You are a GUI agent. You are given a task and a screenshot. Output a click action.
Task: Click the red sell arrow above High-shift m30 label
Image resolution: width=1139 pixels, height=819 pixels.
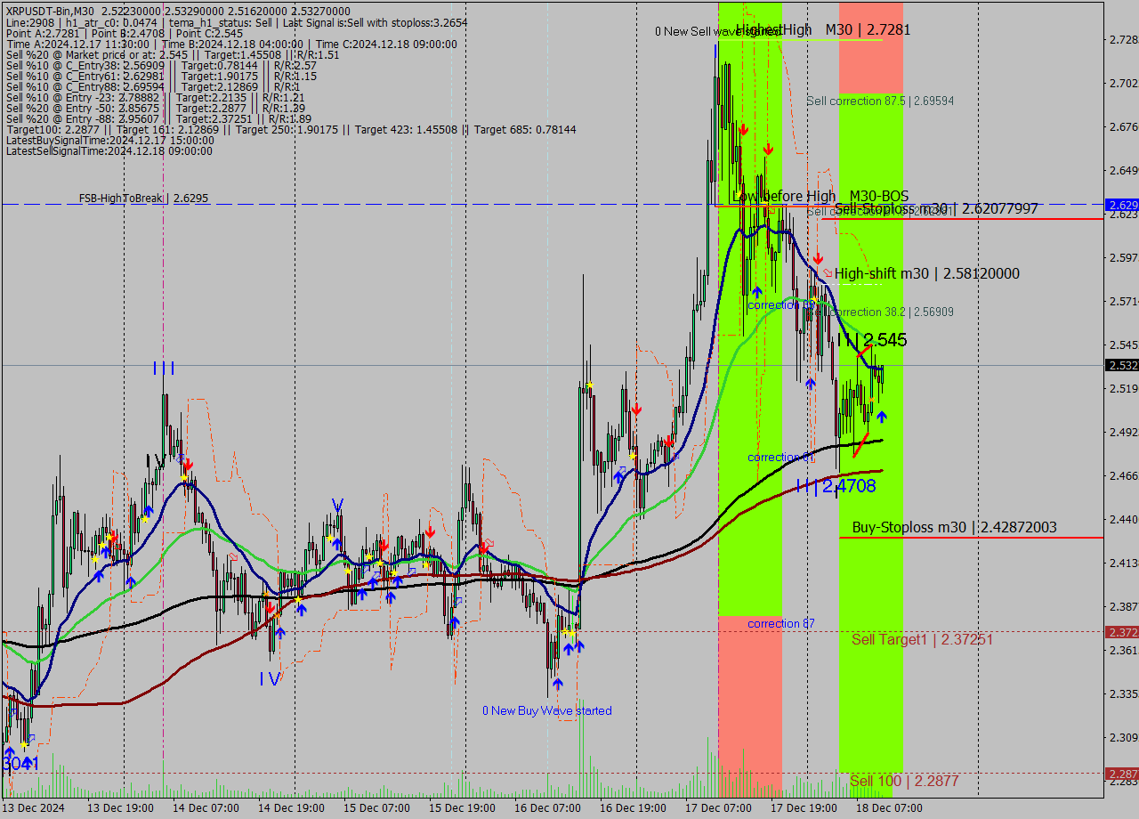[x=818, y=258]
